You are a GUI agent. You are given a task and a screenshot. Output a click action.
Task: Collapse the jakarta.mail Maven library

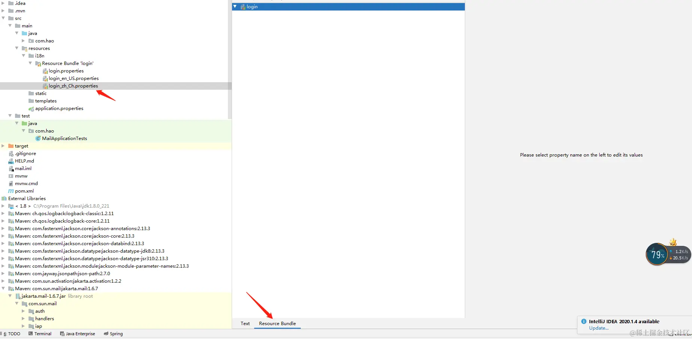(x=3, y=288)
